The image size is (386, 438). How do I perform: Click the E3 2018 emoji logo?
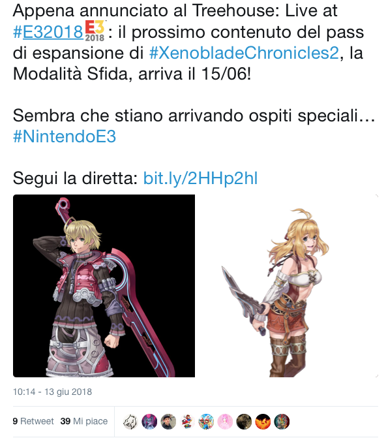(x=95, y=31)
